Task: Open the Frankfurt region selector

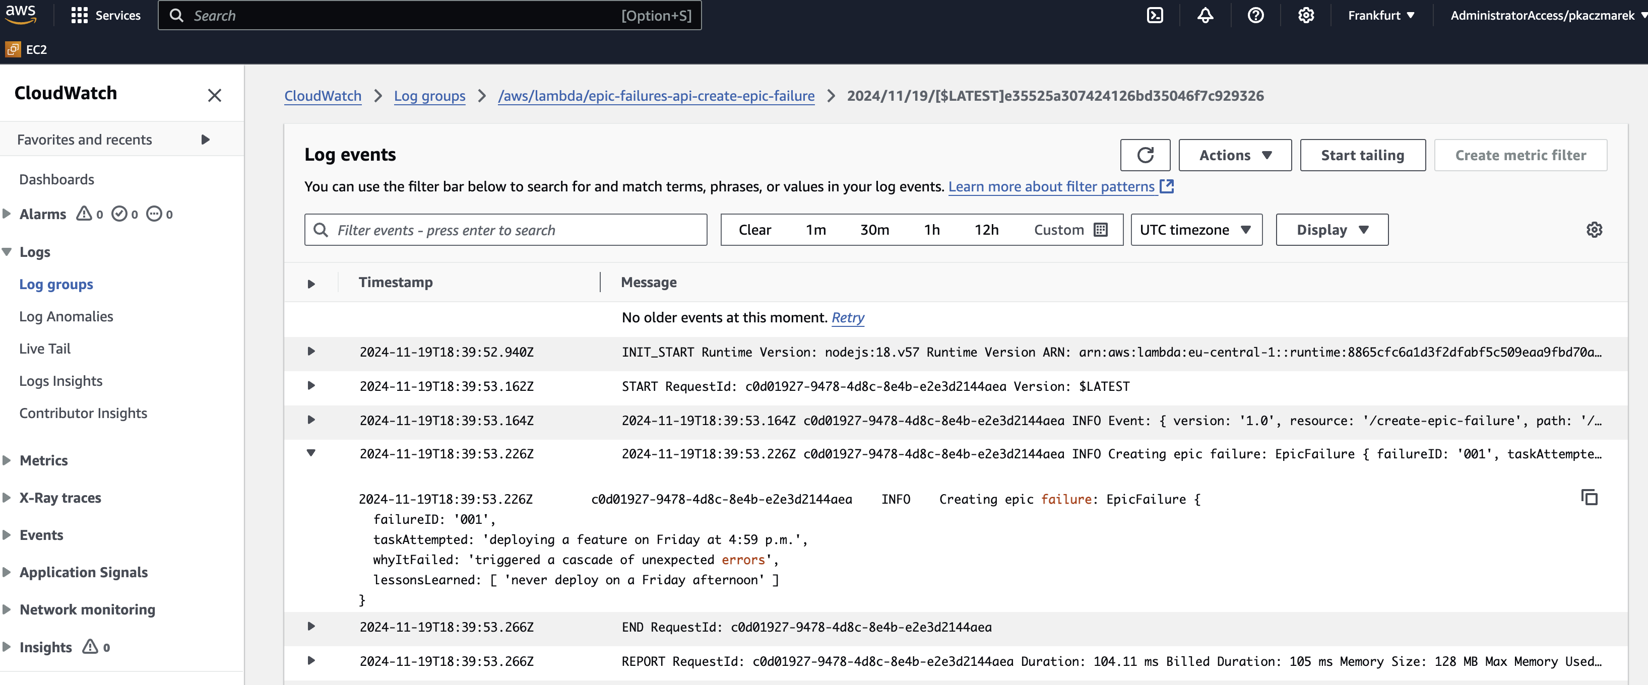Action: (x=1380, y=15)
